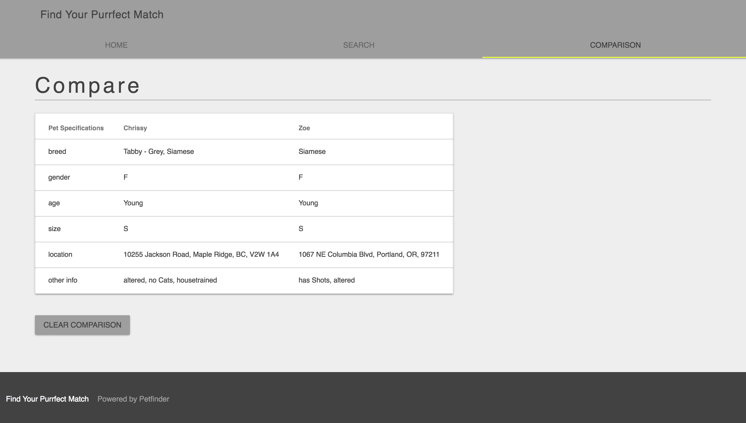
Task: Click the Find Your Purrfect Match header title
Action: [x=102, y=14]
